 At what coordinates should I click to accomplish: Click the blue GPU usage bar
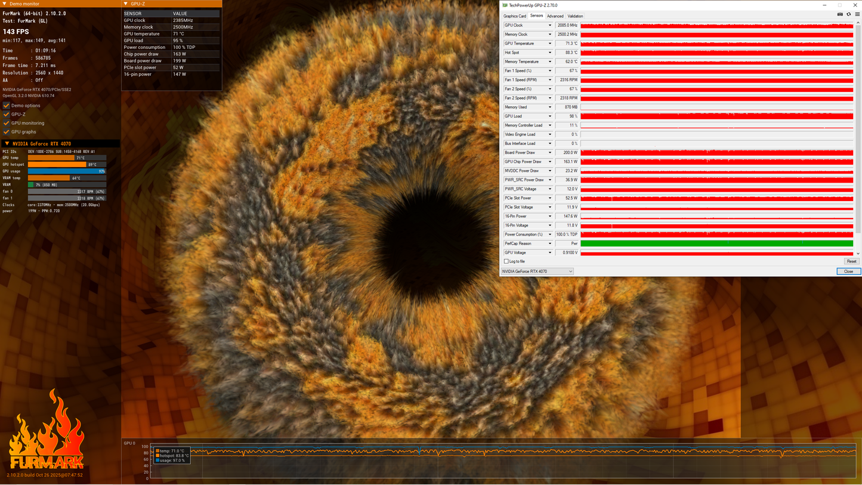pos(67,171)
